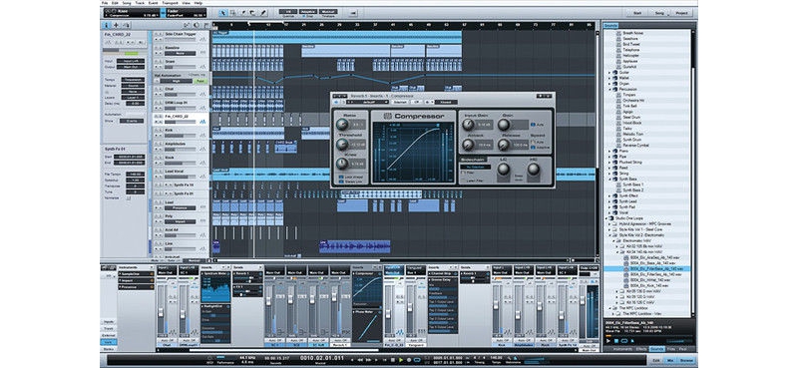Screen dimensions: 798x368
Task: Click the Side Chain Trigger track volume slider
Action: [181, 40]
